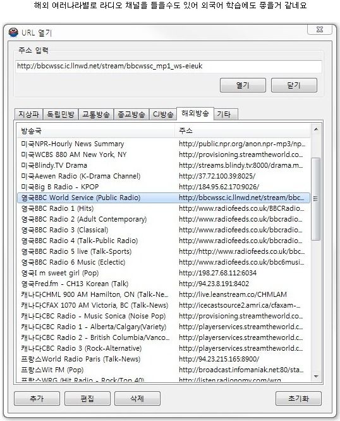
Task: Select 미국Blindy.TV Drama row
Action: click(x=164, y=165)
